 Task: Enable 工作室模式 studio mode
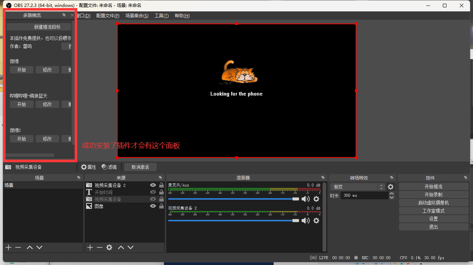[x=434, y=211]
